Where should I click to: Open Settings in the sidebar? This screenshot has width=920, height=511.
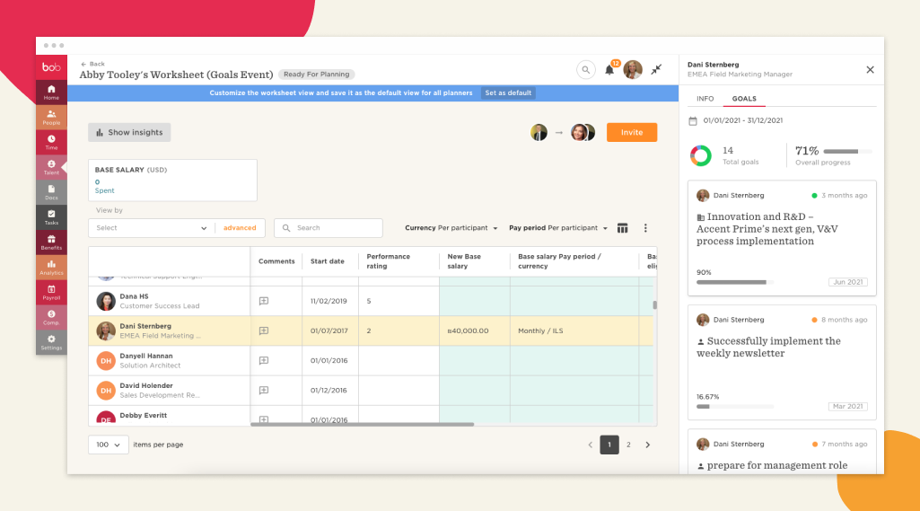click(x=51, y=342)
